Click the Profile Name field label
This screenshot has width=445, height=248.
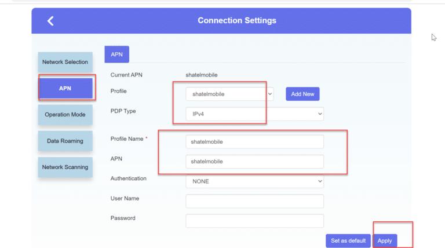click(x=126, y=139)
